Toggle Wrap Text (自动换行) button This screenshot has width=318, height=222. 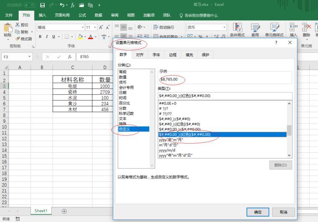pyautogui.click(x=164, y=27)
